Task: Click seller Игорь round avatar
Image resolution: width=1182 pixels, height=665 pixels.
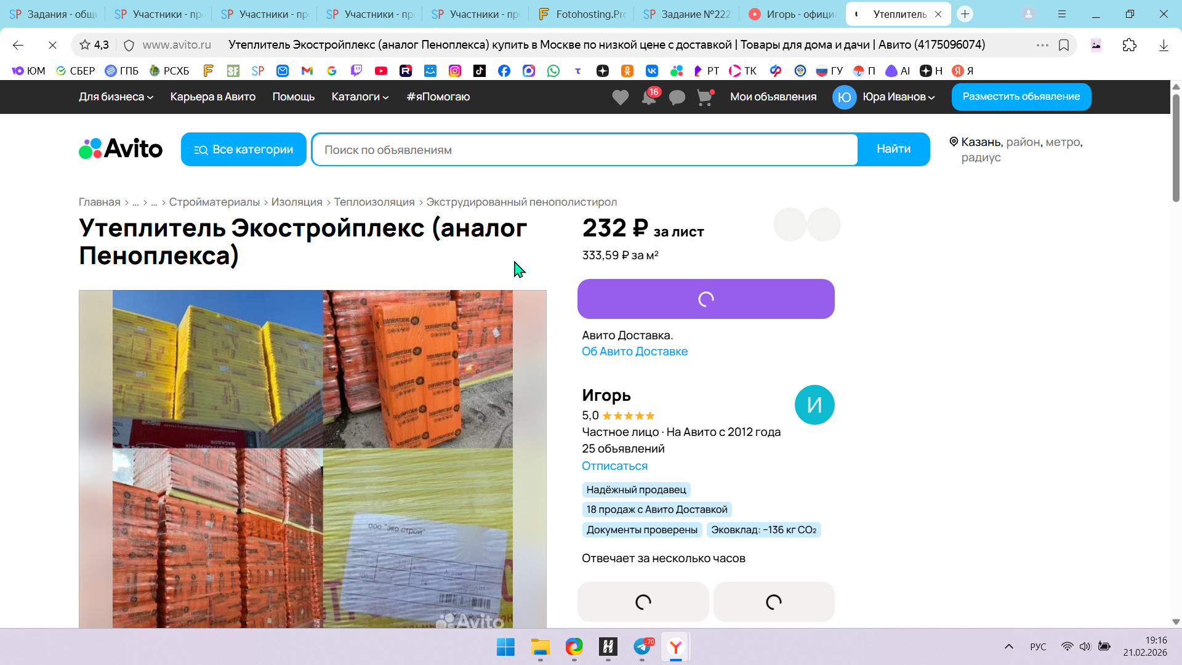Action: click(x=814, y=405)
